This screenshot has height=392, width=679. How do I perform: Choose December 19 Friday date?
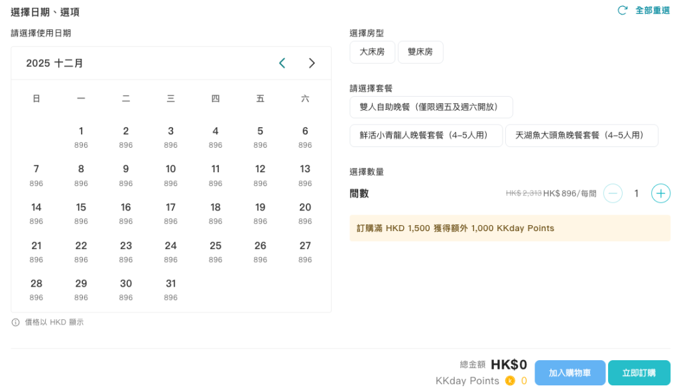click(260, 213)
